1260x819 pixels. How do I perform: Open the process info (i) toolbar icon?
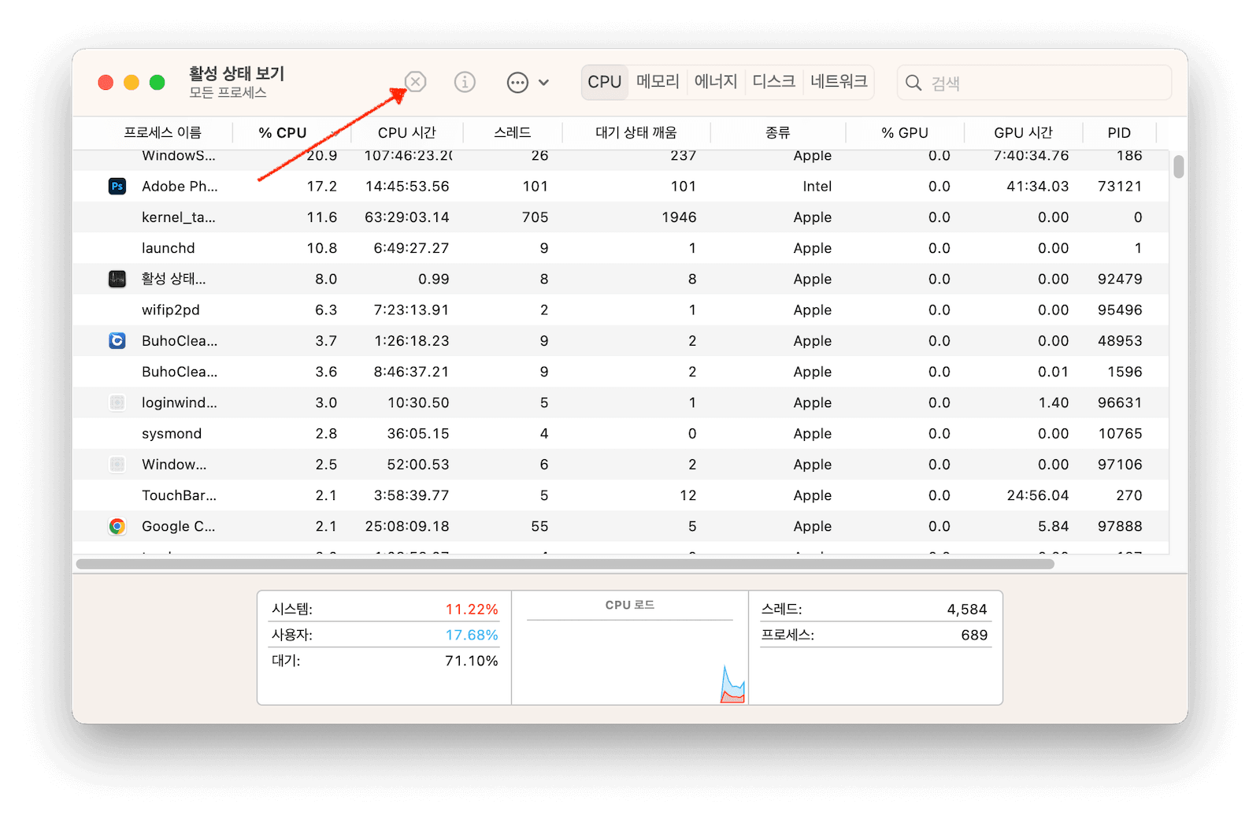[x=465, y=82]
